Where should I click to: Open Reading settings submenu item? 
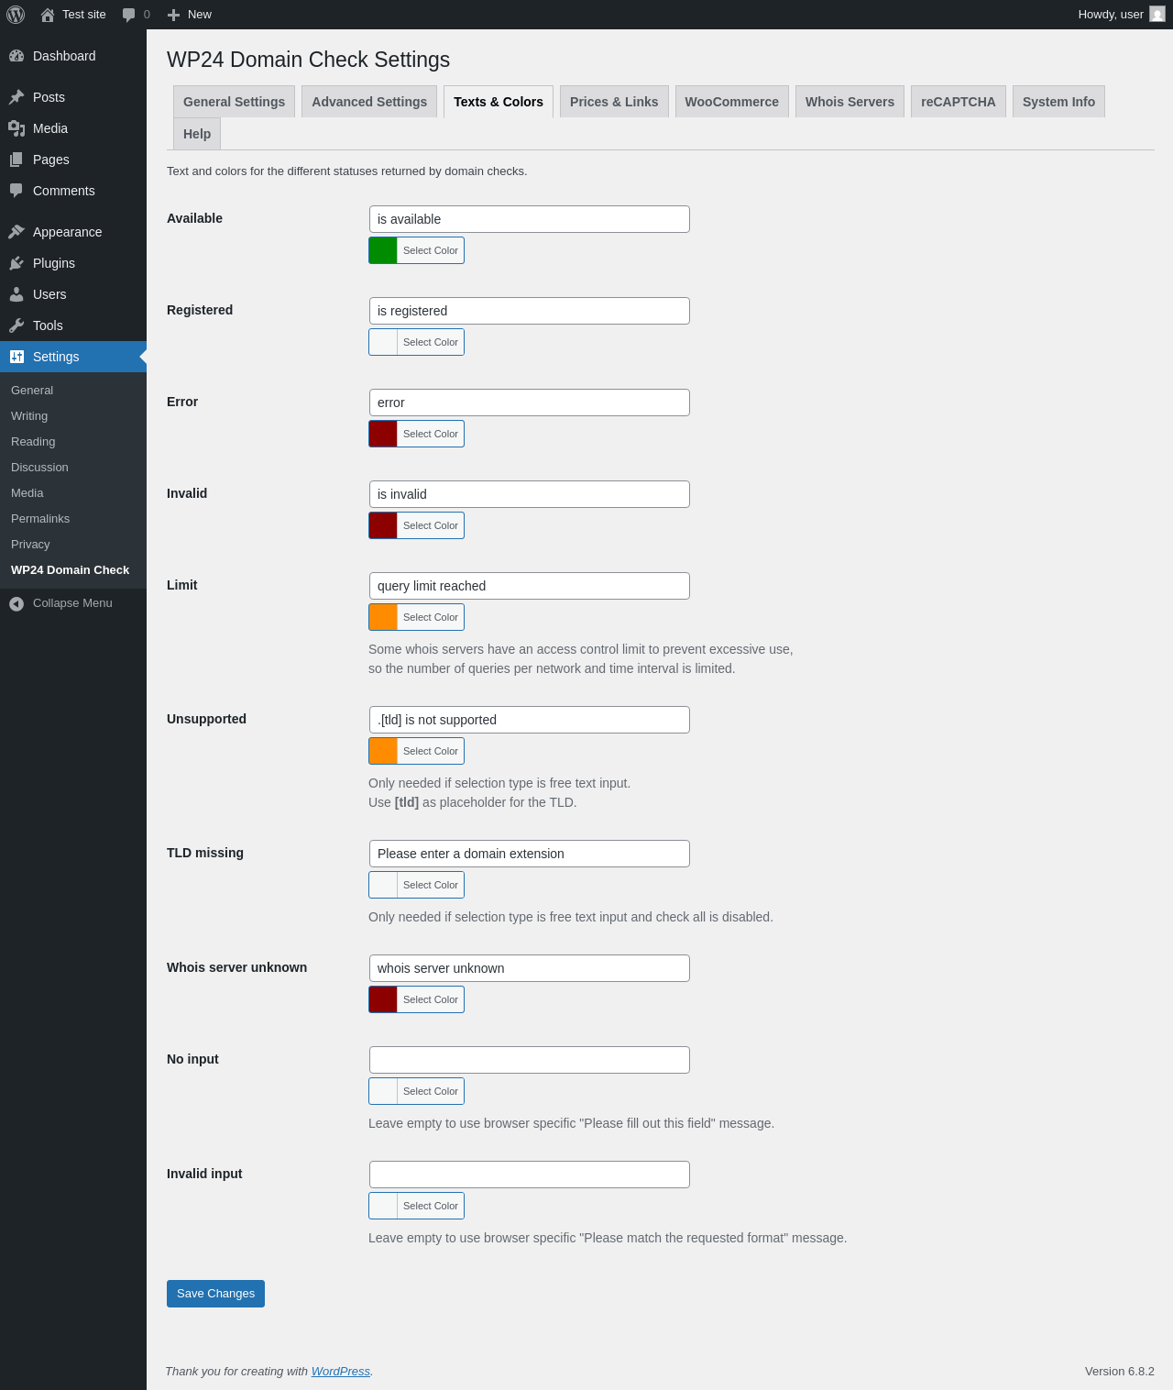pyautogui.click(x=73, y=442)
